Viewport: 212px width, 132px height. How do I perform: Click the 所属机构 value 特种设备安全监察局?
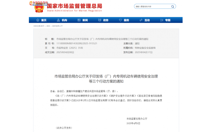pos(145,48)
